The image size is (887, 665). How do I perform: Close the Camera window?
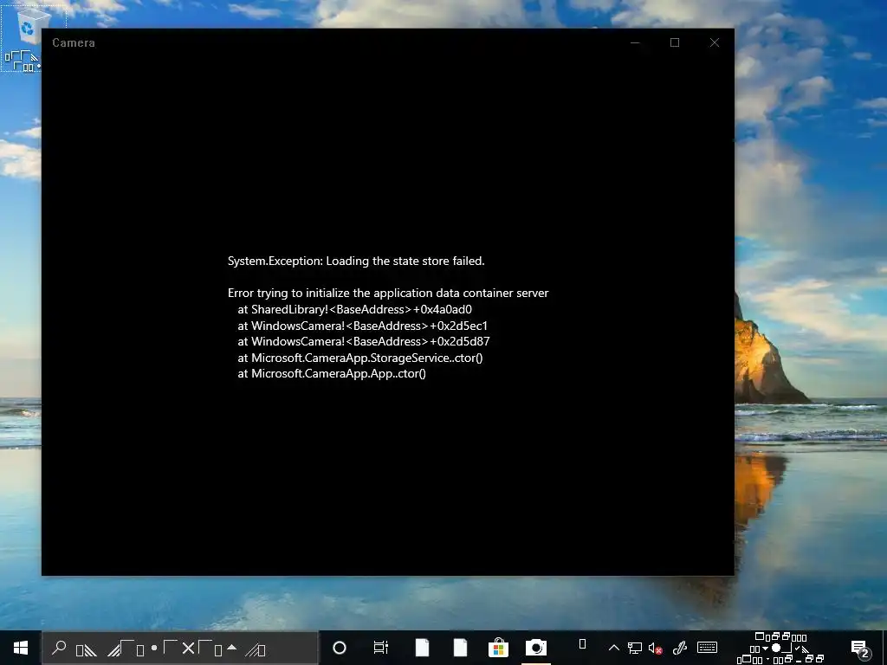[x=715, y=42]
